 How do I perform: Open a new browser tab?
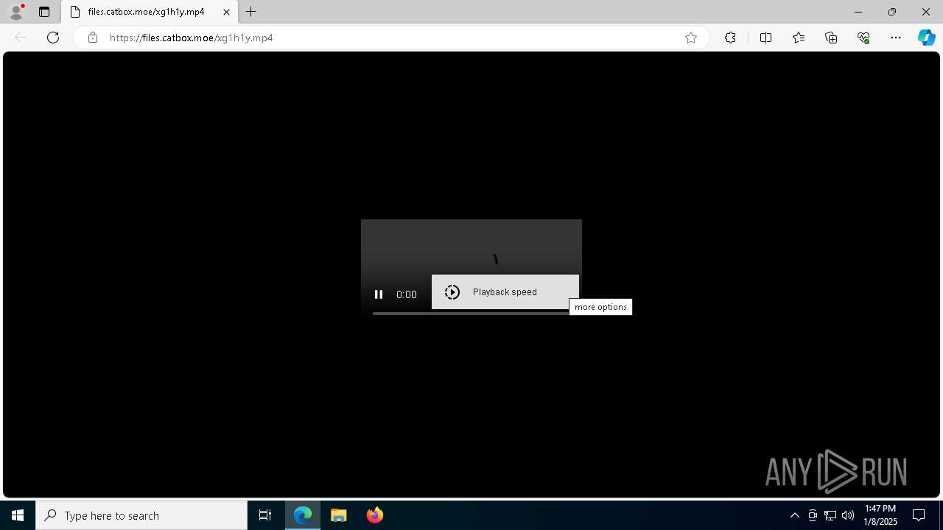point(251,12)
